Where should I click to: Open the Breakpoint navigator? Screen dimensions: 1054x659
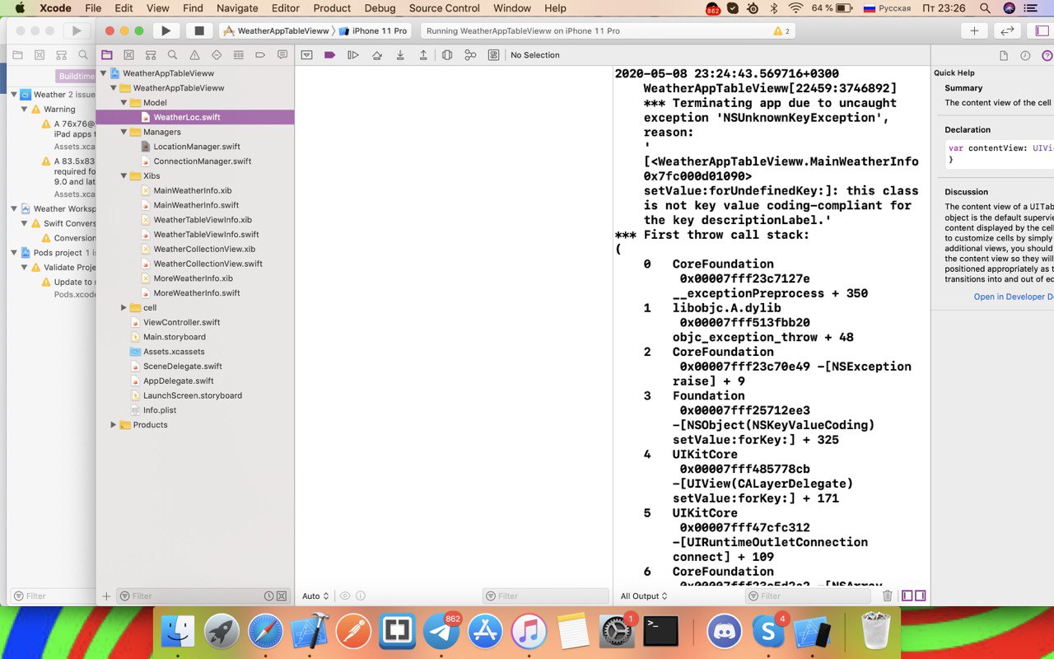point(260,55)
